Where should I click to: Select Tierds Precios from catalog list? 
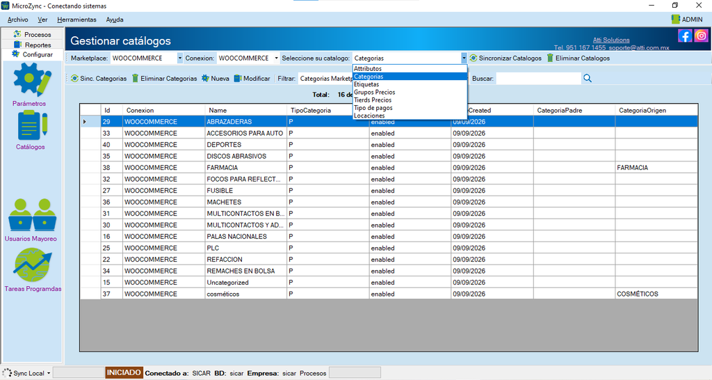(410, 100)
